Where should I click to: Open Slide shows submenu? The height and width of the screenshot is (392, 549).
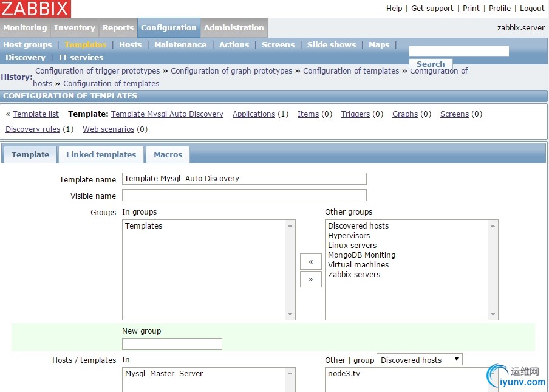click(332, 45)
